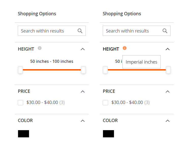
Task: Collapse the COLOR section in right panel
Action: (167, 121)
